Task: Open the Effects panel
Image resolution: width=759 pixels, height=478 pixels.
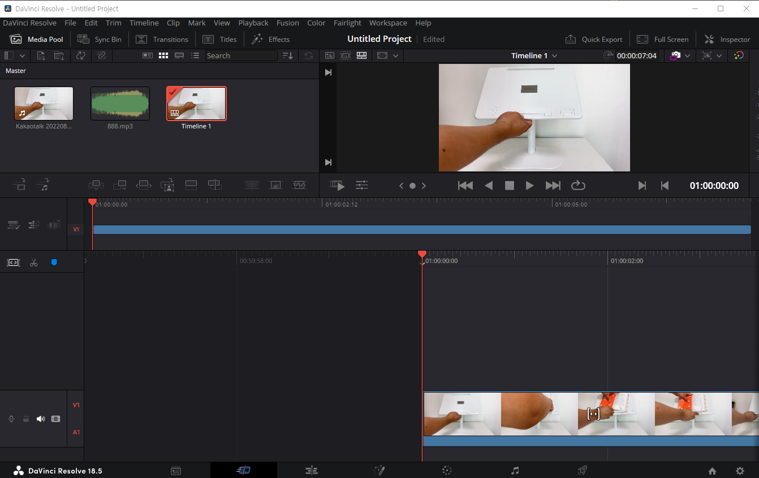Action: click(270, 39)
